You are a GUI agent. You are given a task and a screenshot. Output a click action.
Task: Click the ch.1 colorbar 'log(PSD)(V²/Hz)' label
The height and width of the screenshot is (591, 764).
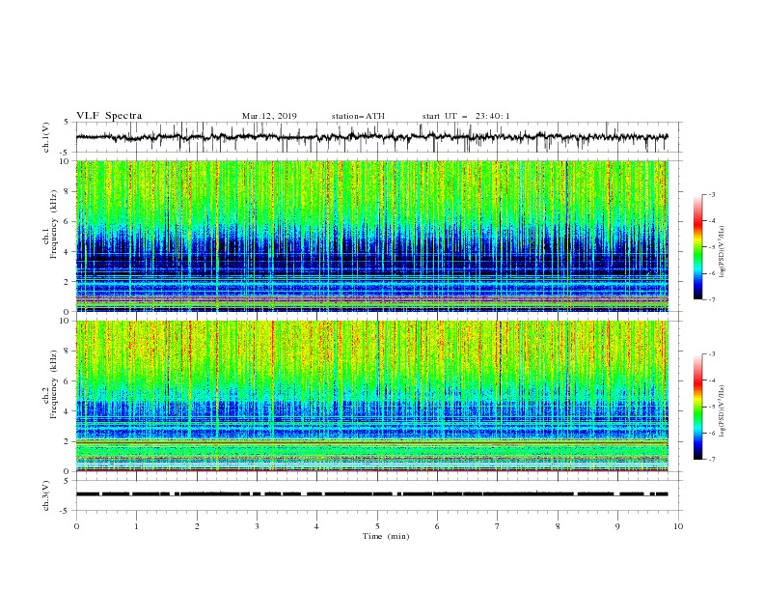pos(723,252)
